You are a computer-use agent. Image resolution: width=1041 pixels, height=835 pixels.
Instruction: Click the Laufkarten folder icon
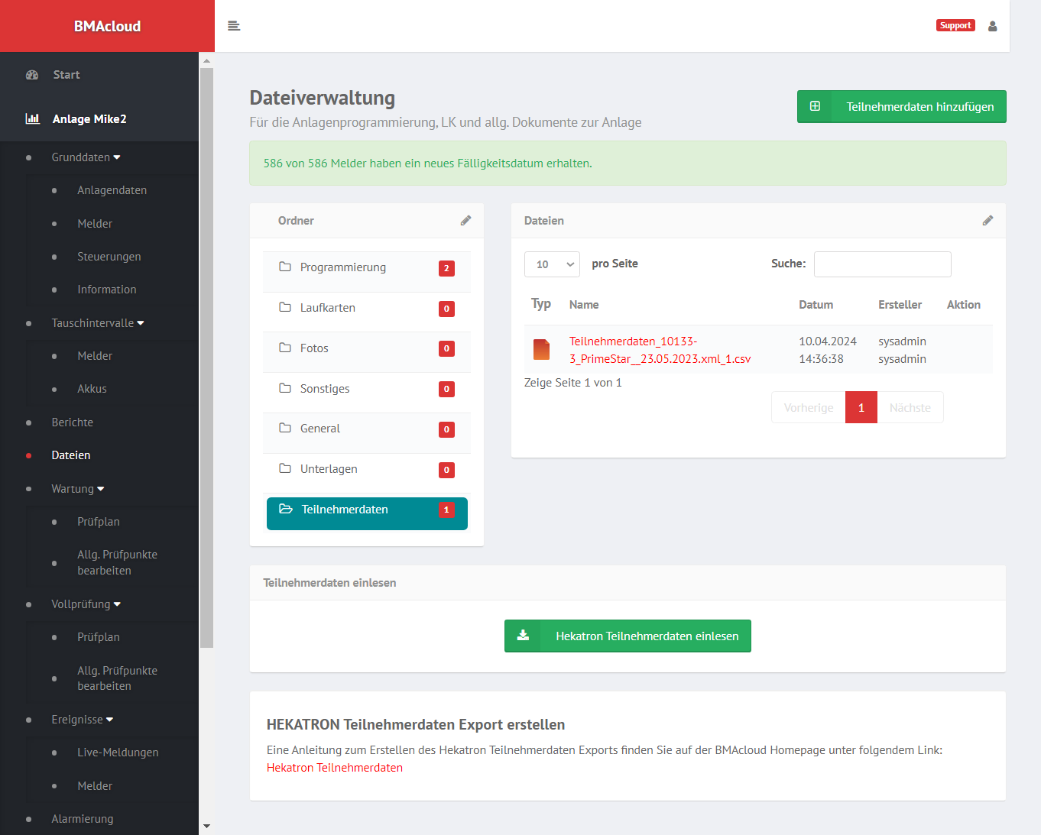285,307
